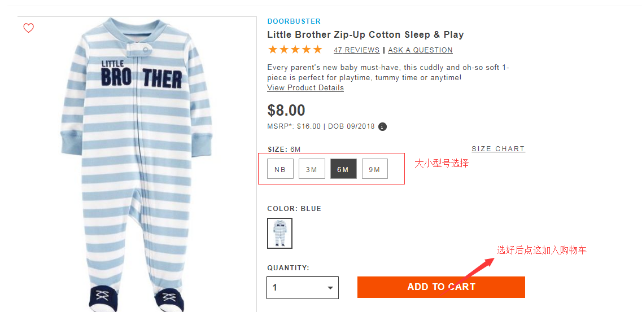Click the red 大小型号选择 annotation

pyautogui.click(x=442, y=164)
